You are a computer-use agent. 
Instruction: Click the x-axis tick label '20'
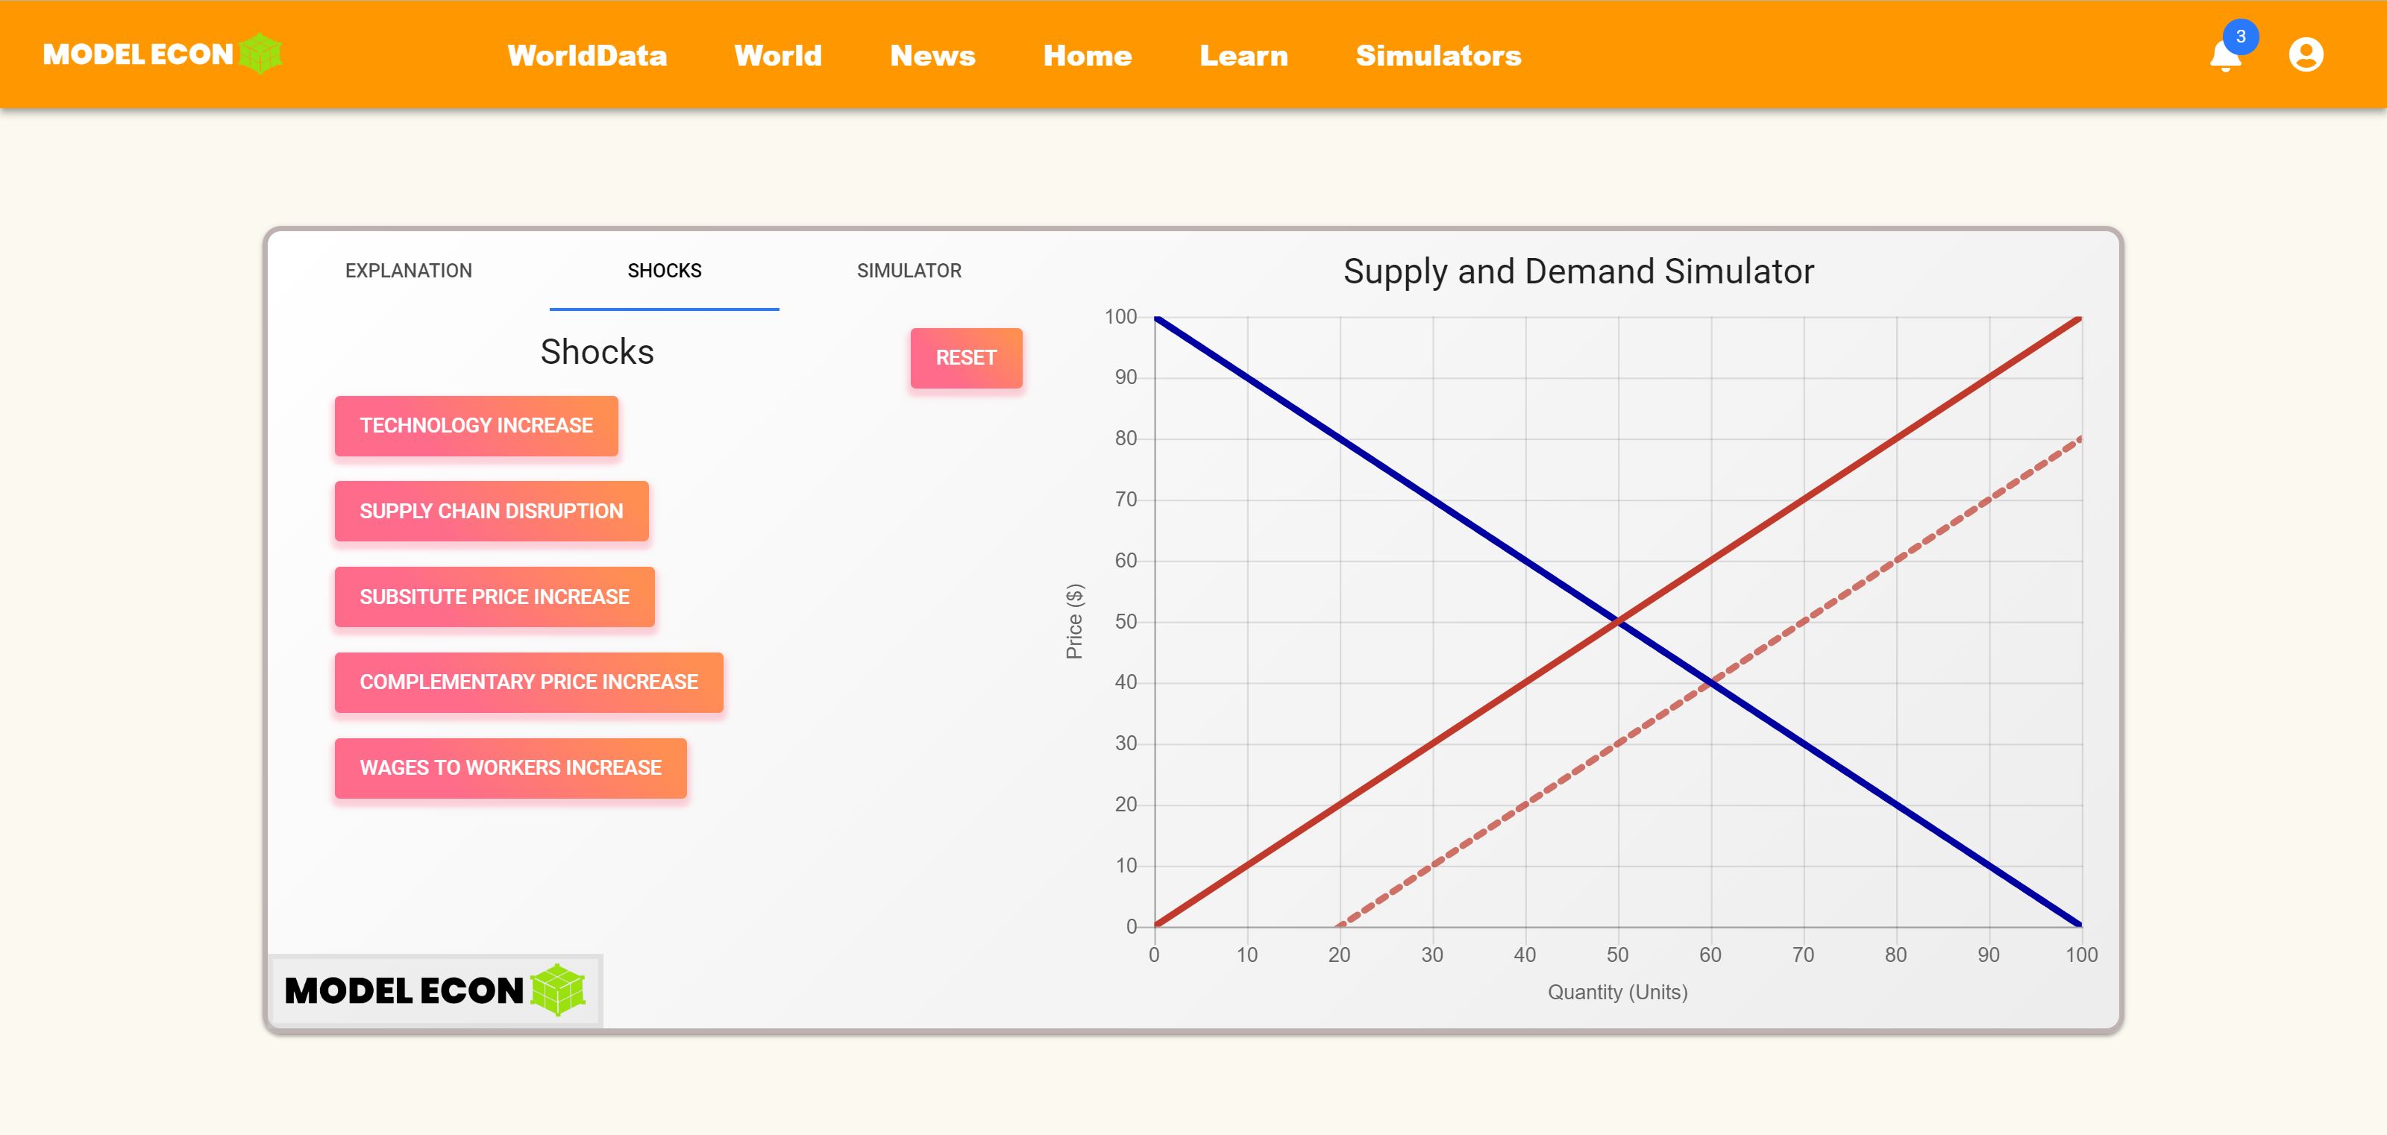pyautogui.click(x=1339, y=955)
